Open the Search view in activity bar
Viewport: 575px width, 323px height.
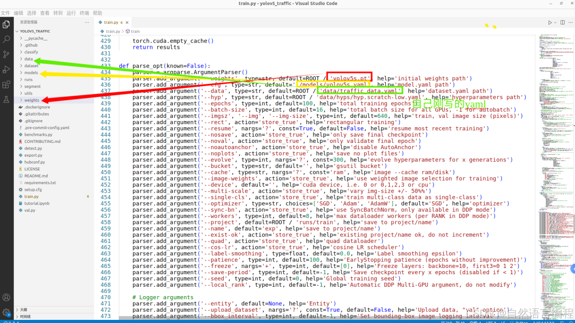click(6, 39)
